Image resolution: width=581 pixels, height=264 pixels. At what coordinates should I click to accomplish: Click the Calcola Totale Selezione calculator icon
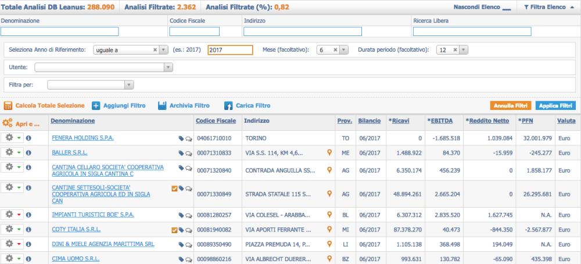click(8, 106)
